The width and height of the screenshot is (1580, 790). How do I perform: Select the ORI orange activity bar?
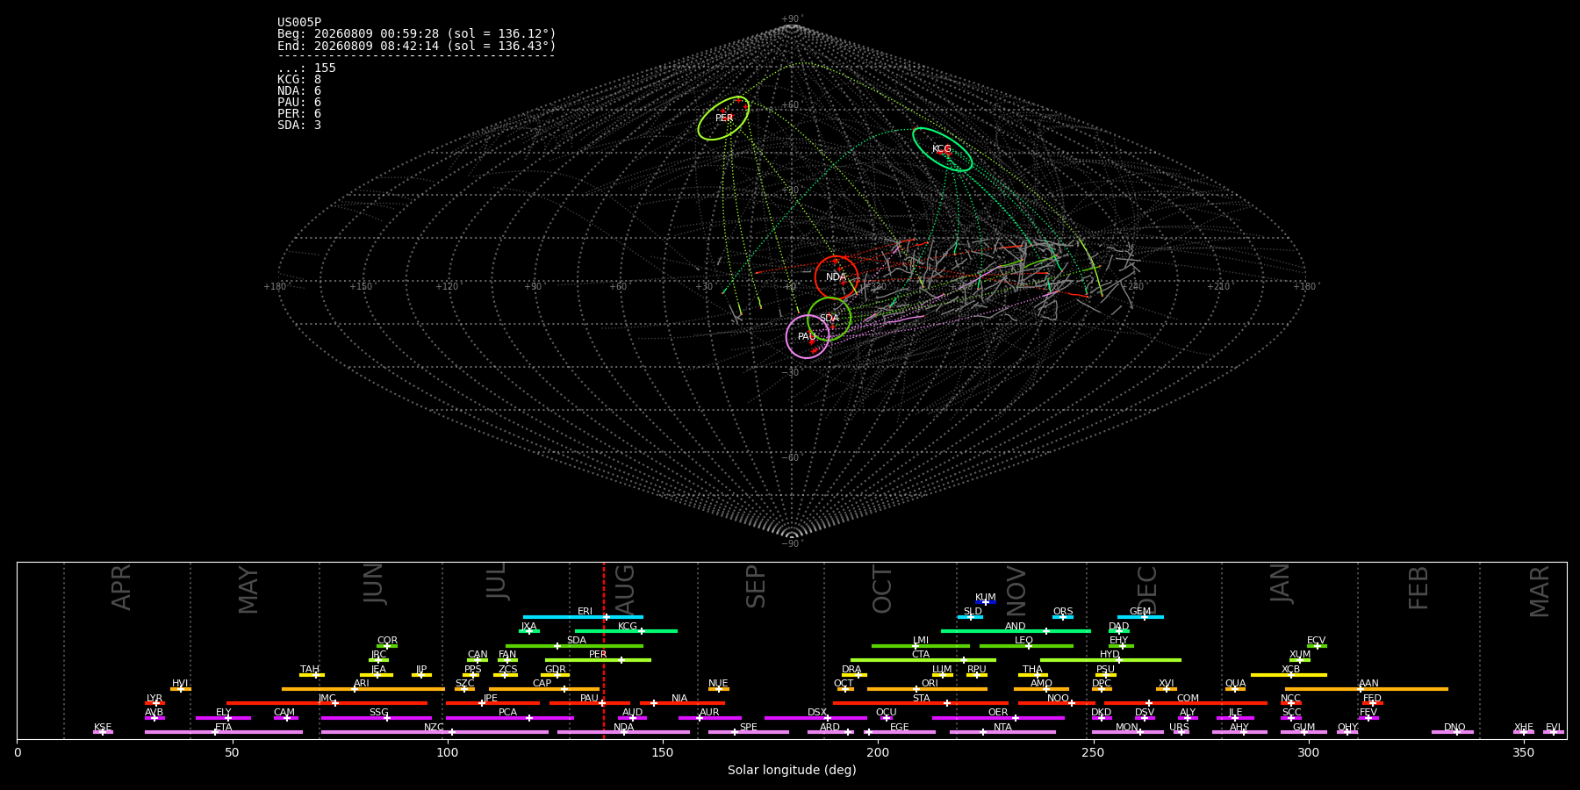click(x=927, y=689)
